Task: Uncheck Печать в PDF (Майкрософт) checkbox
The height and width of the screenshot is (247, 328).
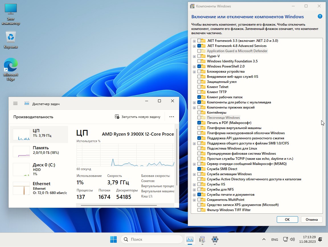Action: tap(199, 123)
